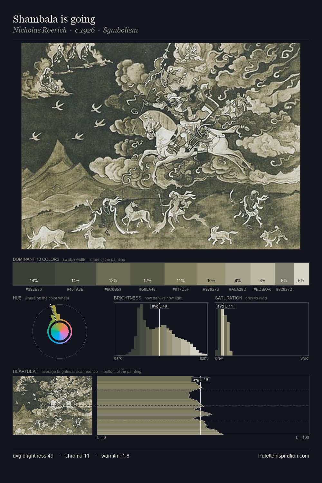Click the artist name Nicholas Roerich
The image size is (322, 483).
(40, 30)
